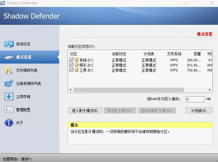Viewport: 218px width, 162px height.
Task: Click the 模式设置 disk drive icon
Action: pos(9,57)
